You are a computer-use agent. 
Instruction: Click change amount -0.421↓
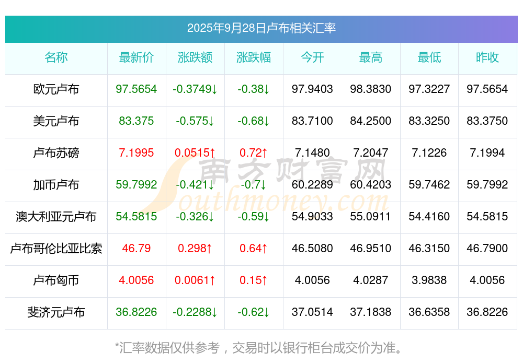pos(195,184)
